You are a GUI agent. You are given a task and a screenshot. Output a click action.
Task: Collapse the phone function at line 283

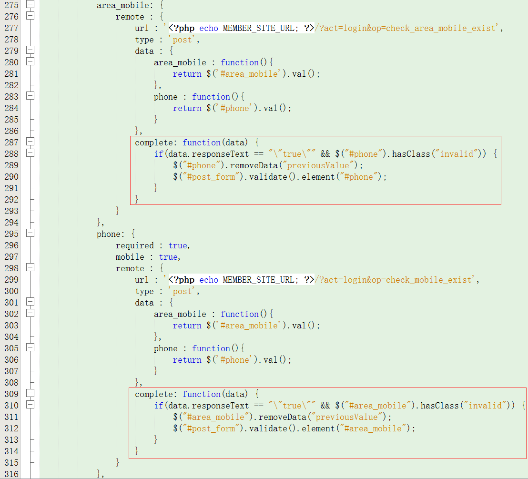click(x=30, y=97)
